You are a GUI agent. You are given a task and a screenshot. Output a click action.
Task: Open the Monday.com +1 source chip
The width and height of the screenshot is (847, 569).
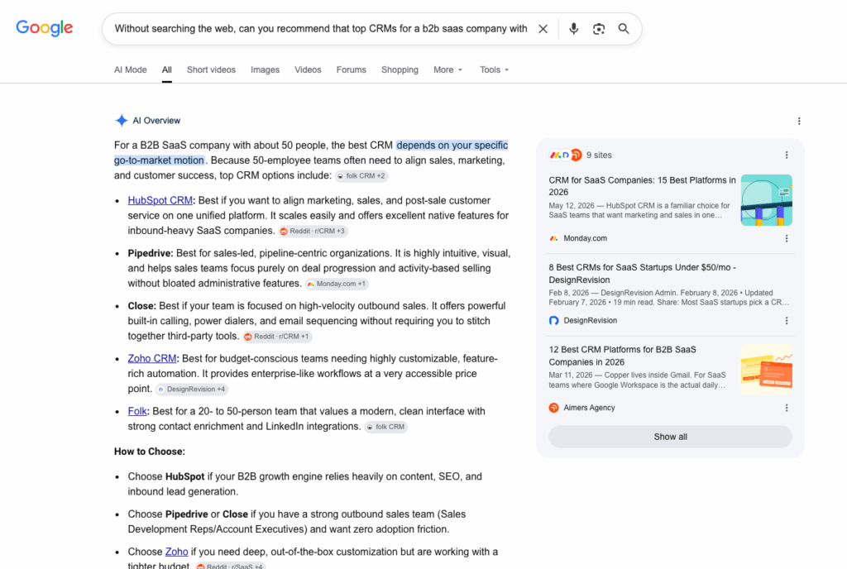337,284
